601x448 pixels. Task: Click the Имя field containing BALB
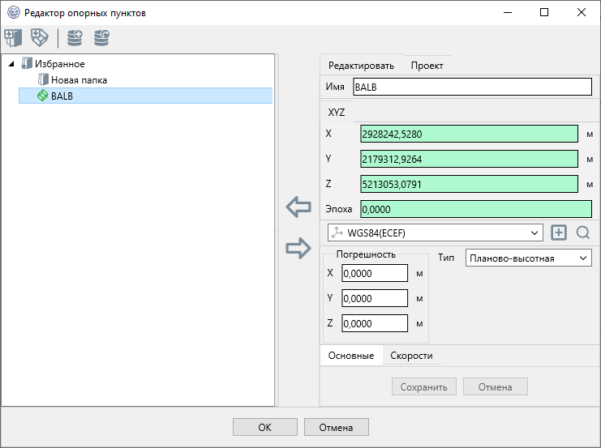click(x=472, y=87)
